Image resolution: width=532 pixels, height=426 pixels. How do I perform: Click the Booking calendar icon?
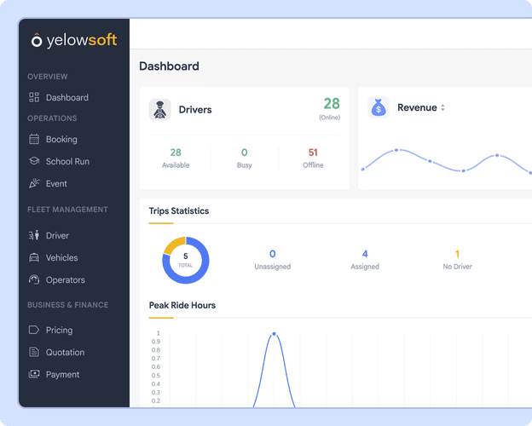[x=34, y=139]
